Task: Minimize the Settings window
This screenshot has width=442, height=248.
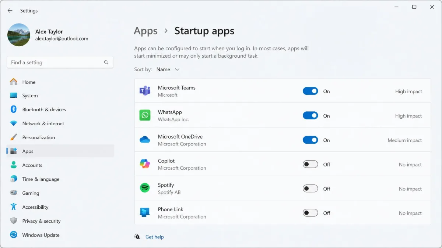Action: point(396,7)
